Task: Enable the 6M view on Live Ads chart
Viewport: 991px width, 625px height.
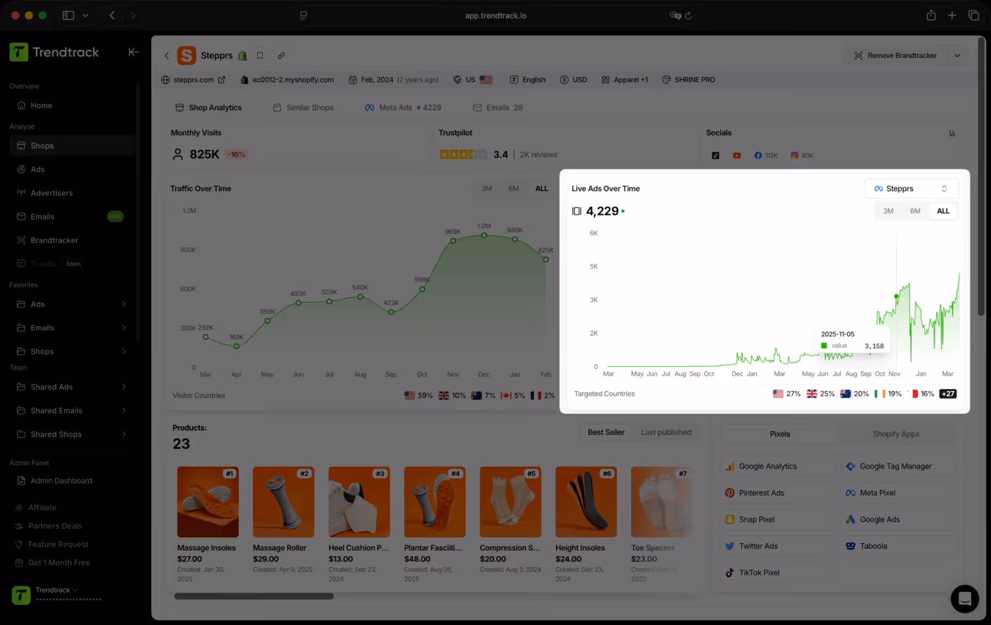Action: click(x=915, y=211)
